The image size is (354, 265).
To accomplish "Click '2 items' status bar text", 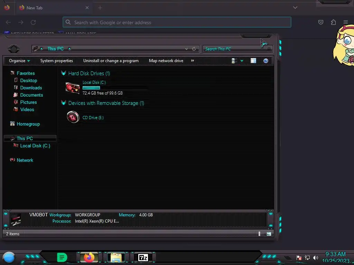I will point(13,234).
